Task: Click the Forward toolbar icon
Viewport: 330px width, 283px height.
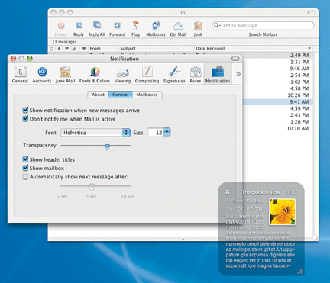Action: (x=117, y=26)
